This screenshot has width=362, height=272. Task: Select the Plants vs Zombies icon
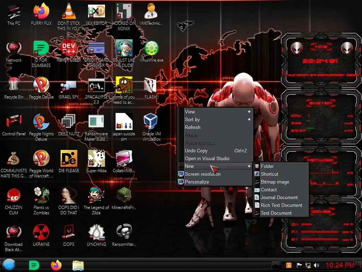pyautogui.click(x=41, y=201)
